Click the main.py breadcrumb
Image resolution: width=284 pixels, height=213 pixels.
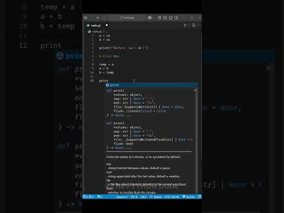97,31
